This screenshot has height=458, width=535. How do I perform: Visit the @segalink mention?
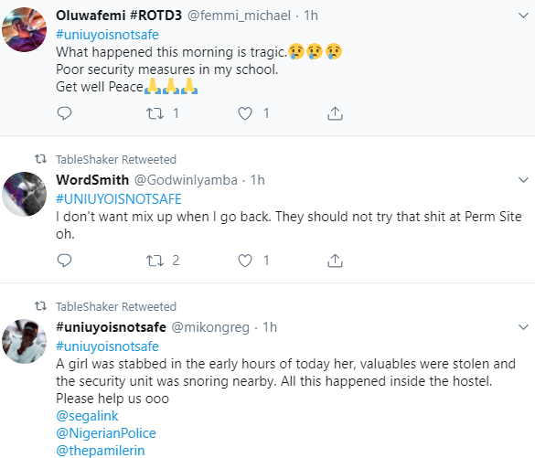[87, 416]
